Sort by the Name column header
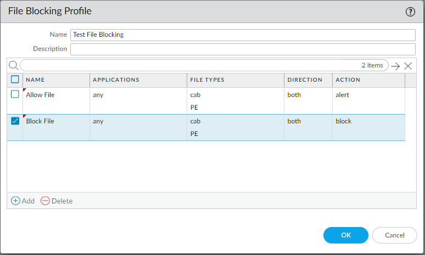425x255 pixels. (55, 80)
